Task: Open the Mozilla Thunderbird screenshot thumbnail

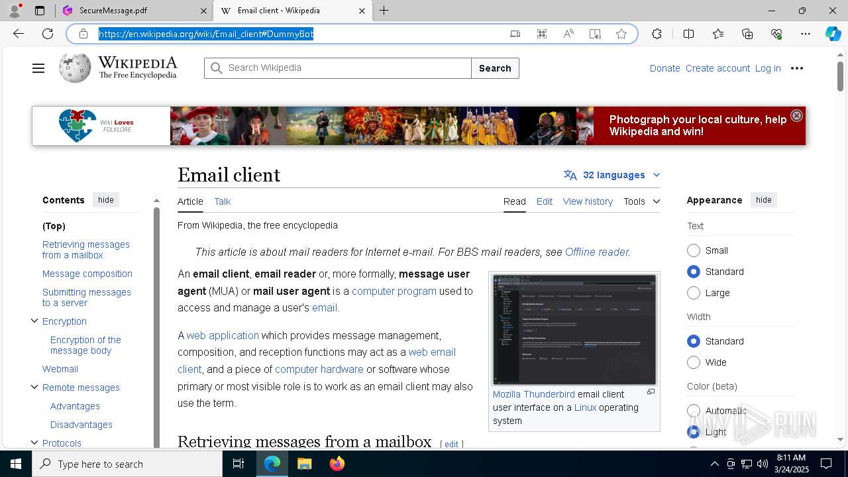Action: (574, 329)
